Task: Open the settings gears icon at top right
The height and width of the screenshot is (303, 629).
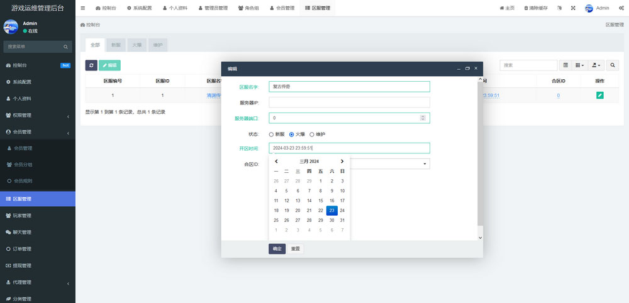Action: [621, 8]
